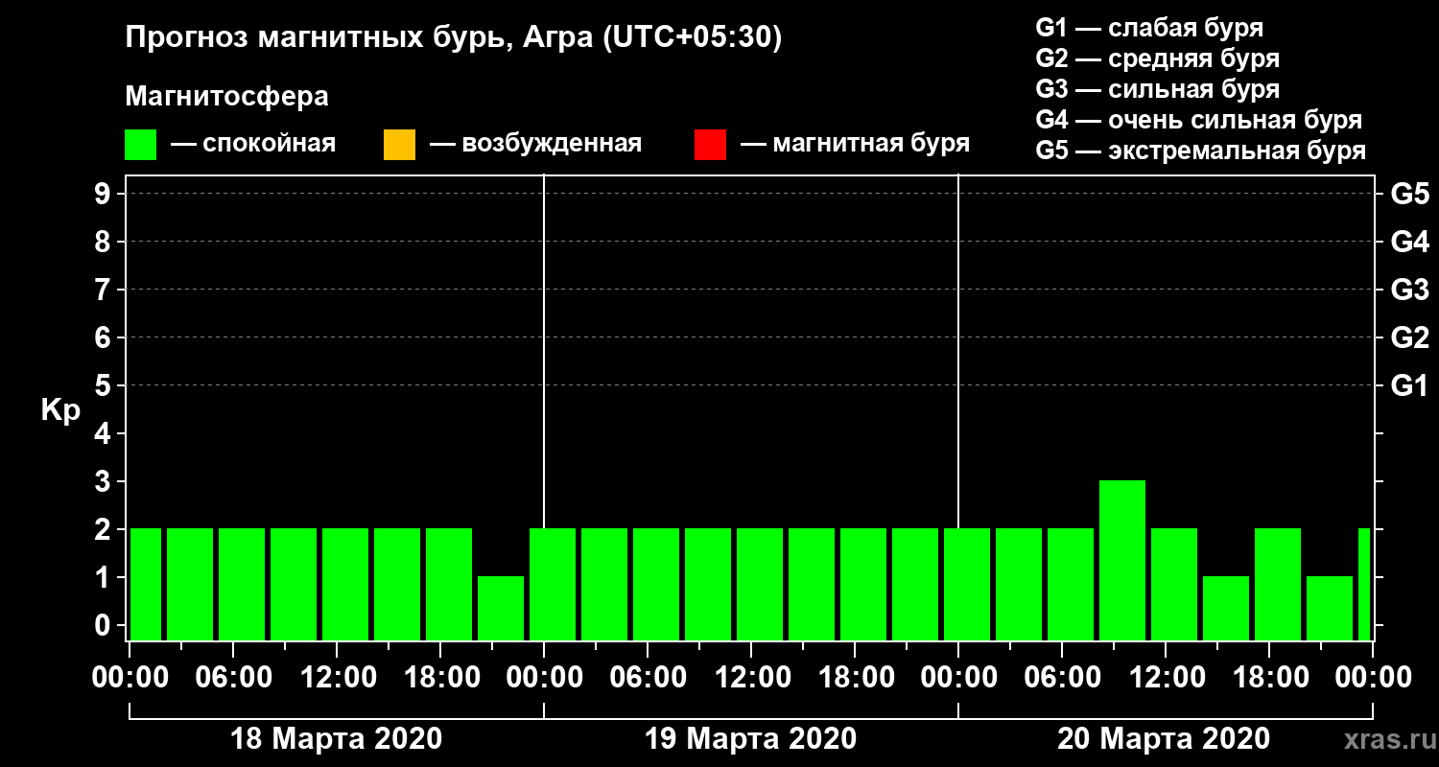
Task: Select the chart title 'Прогноз магнитных бурь, Агра (UTC+05:30)'
Action: [454, 39]
